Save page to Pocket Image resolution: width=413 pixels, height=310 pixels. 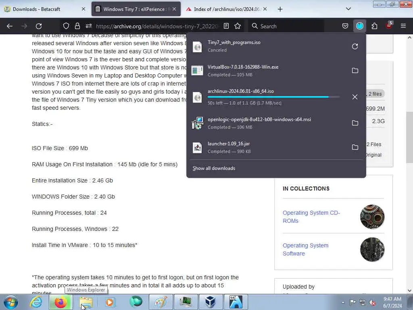click(x=345, y=26)
